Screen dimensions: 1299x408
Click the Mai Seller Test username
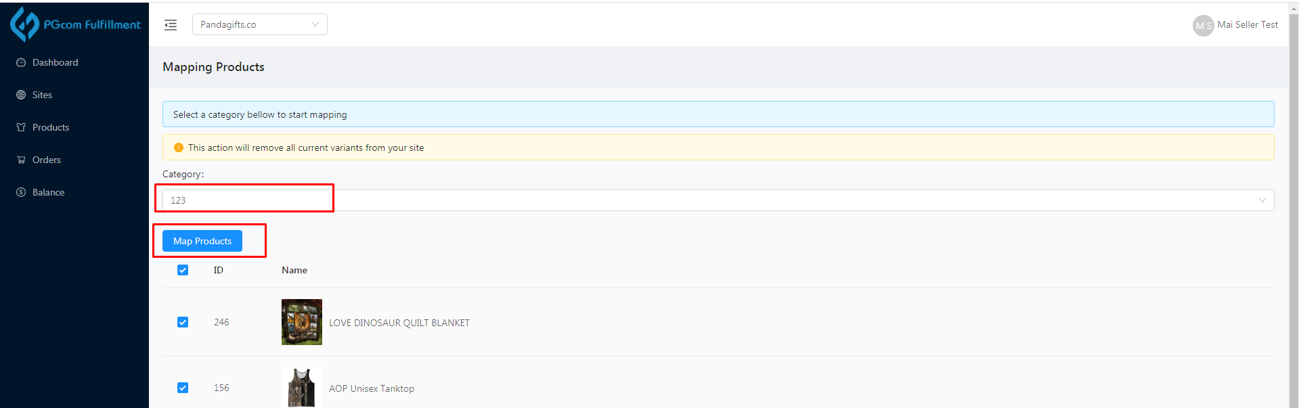(x=1248, y=24)
